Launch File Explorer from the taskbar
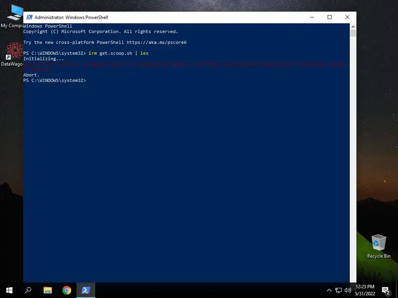The width and height of the screenshot is (398, 298). [x=47, y=290]
